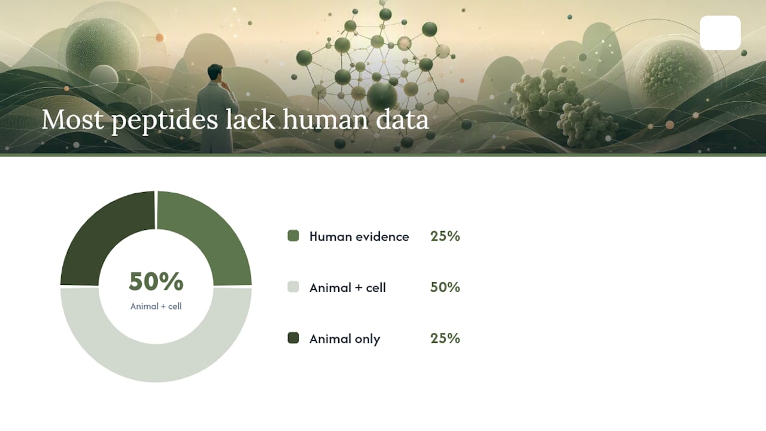766x431 pixels.
Task: Click the Human evidence legend label
Action: (359, 236)
